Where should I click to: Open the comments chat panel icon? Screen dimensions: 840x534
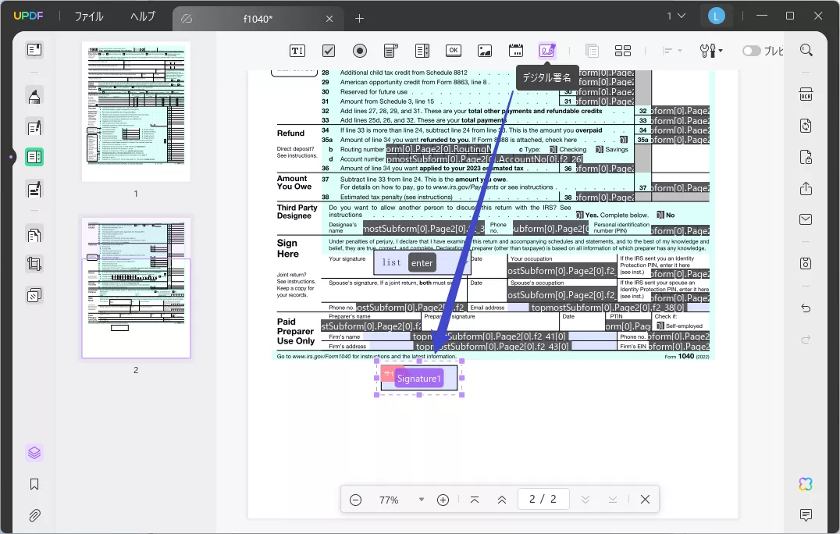806,515
